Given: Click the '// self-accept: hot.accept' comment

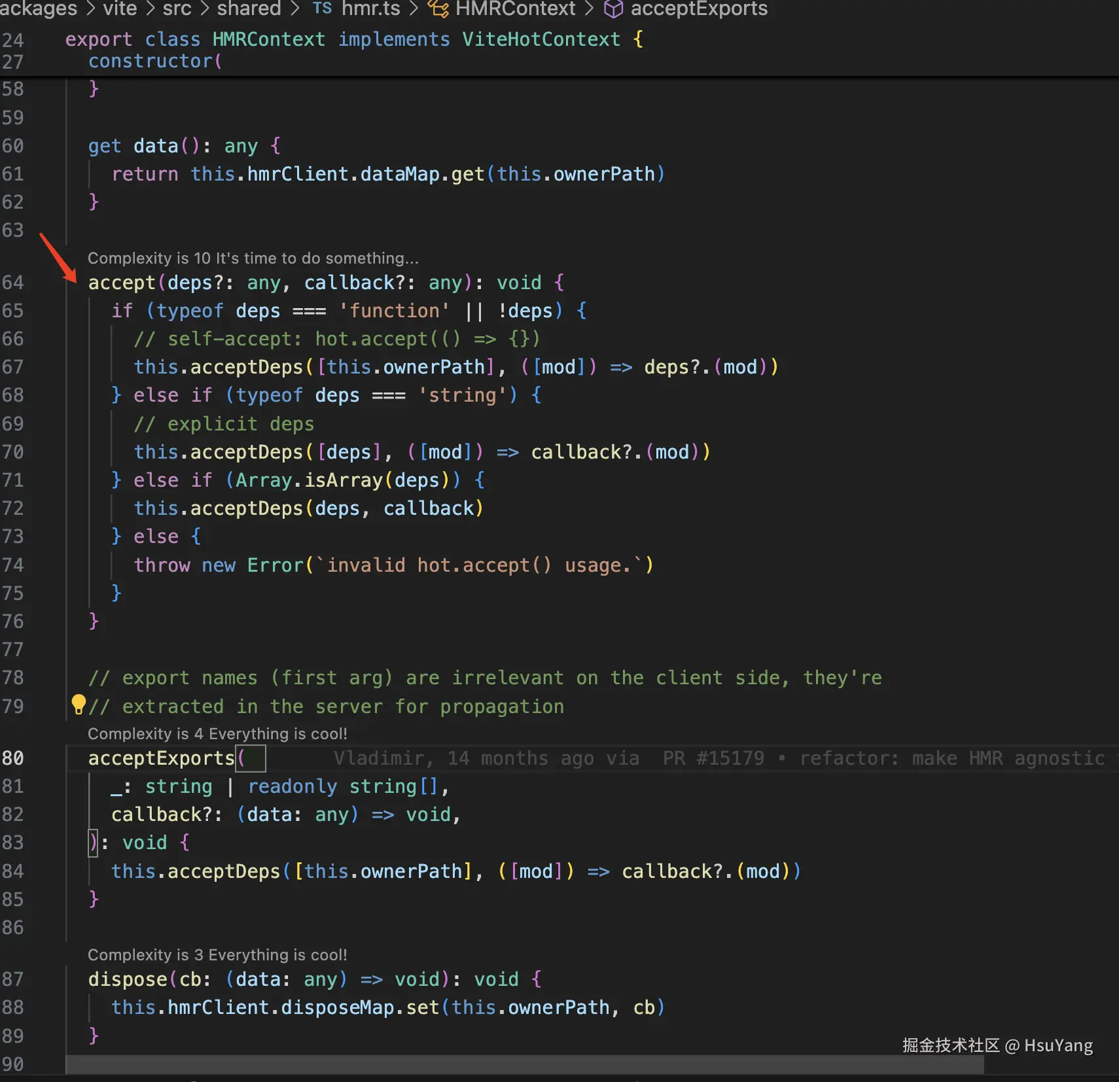Looking at the screenshot, I should (x=337, y=339).
